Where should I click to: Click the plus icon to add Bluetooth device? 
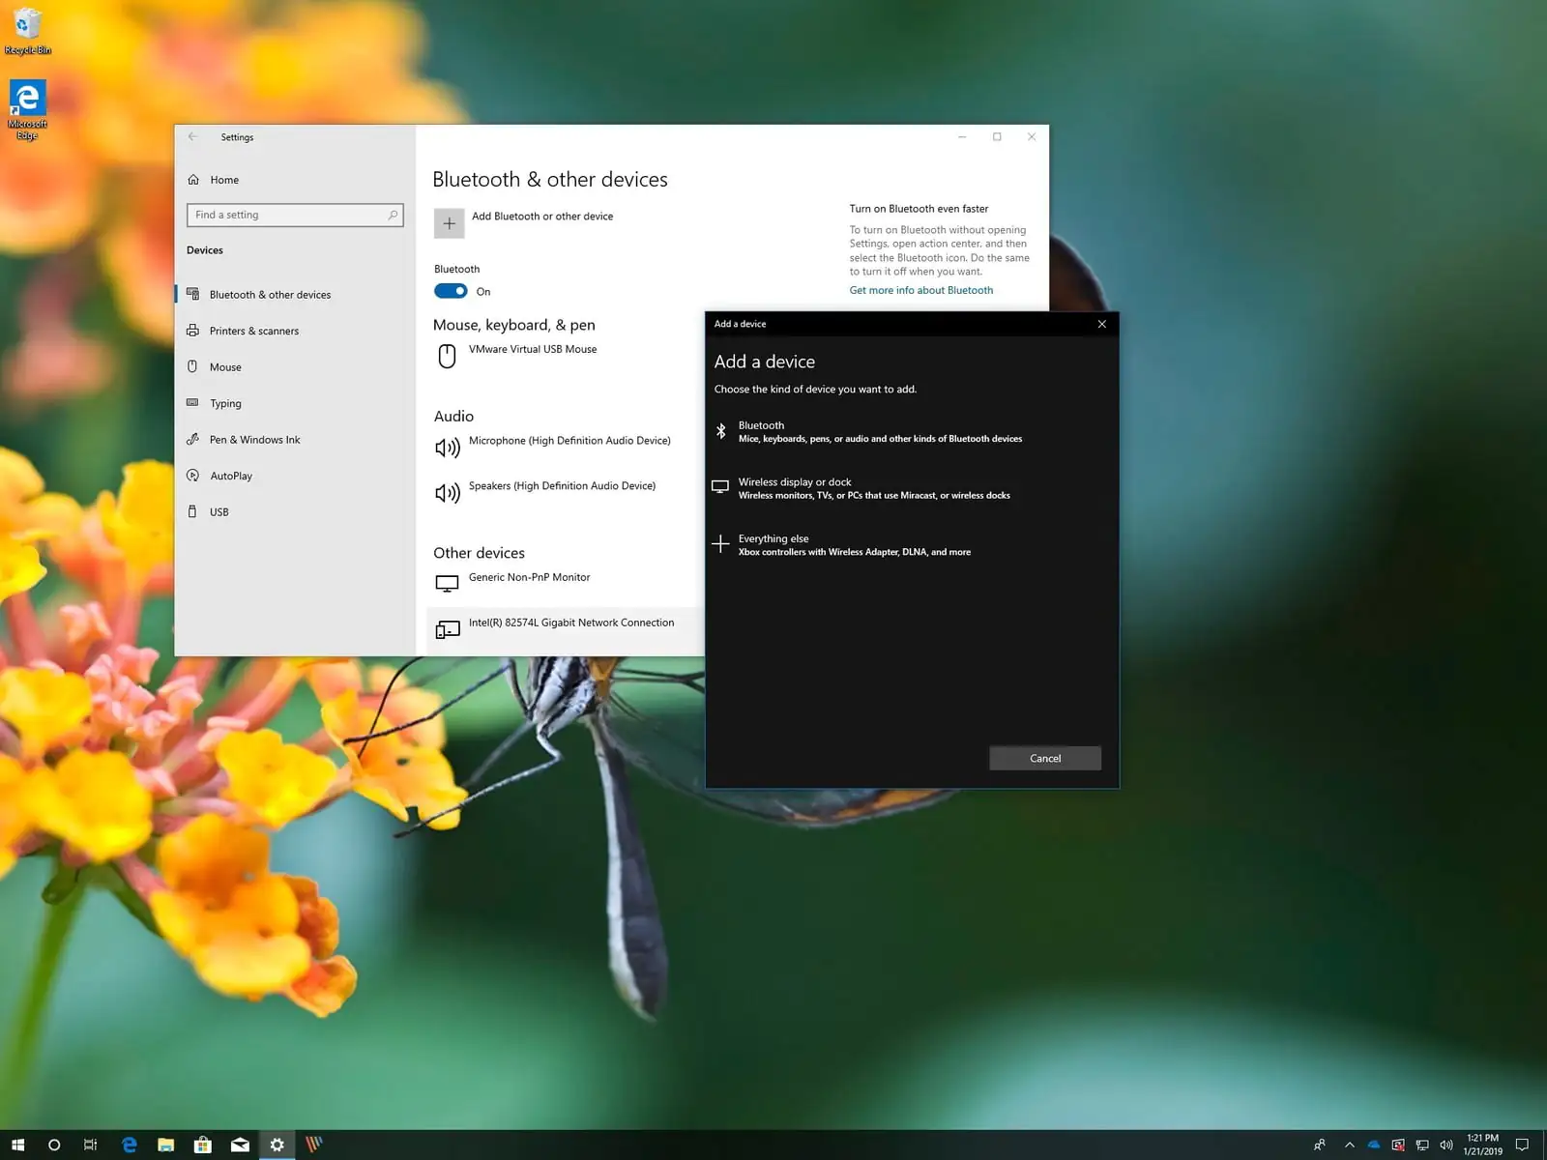(449, 223)
